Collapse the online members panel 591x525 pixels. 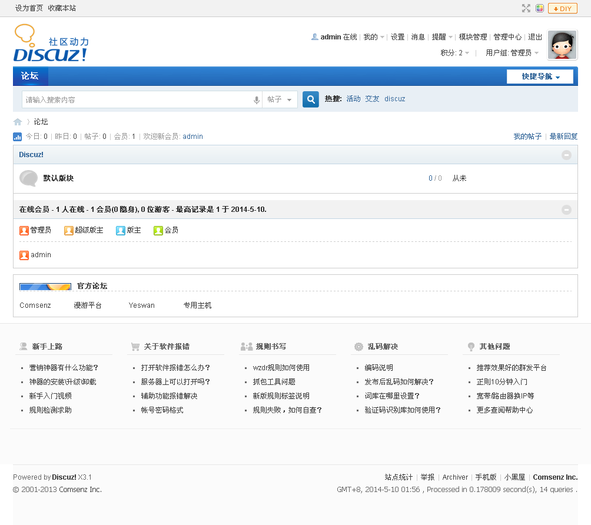(x=566, y=209)
